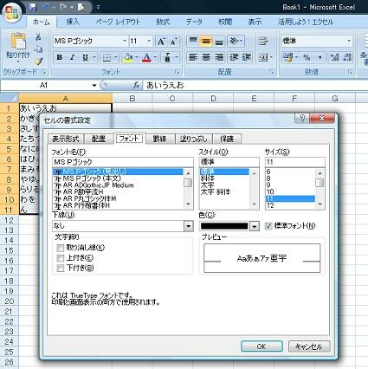Click the Save icon in quick access toolbar

[x=33, y=7]
